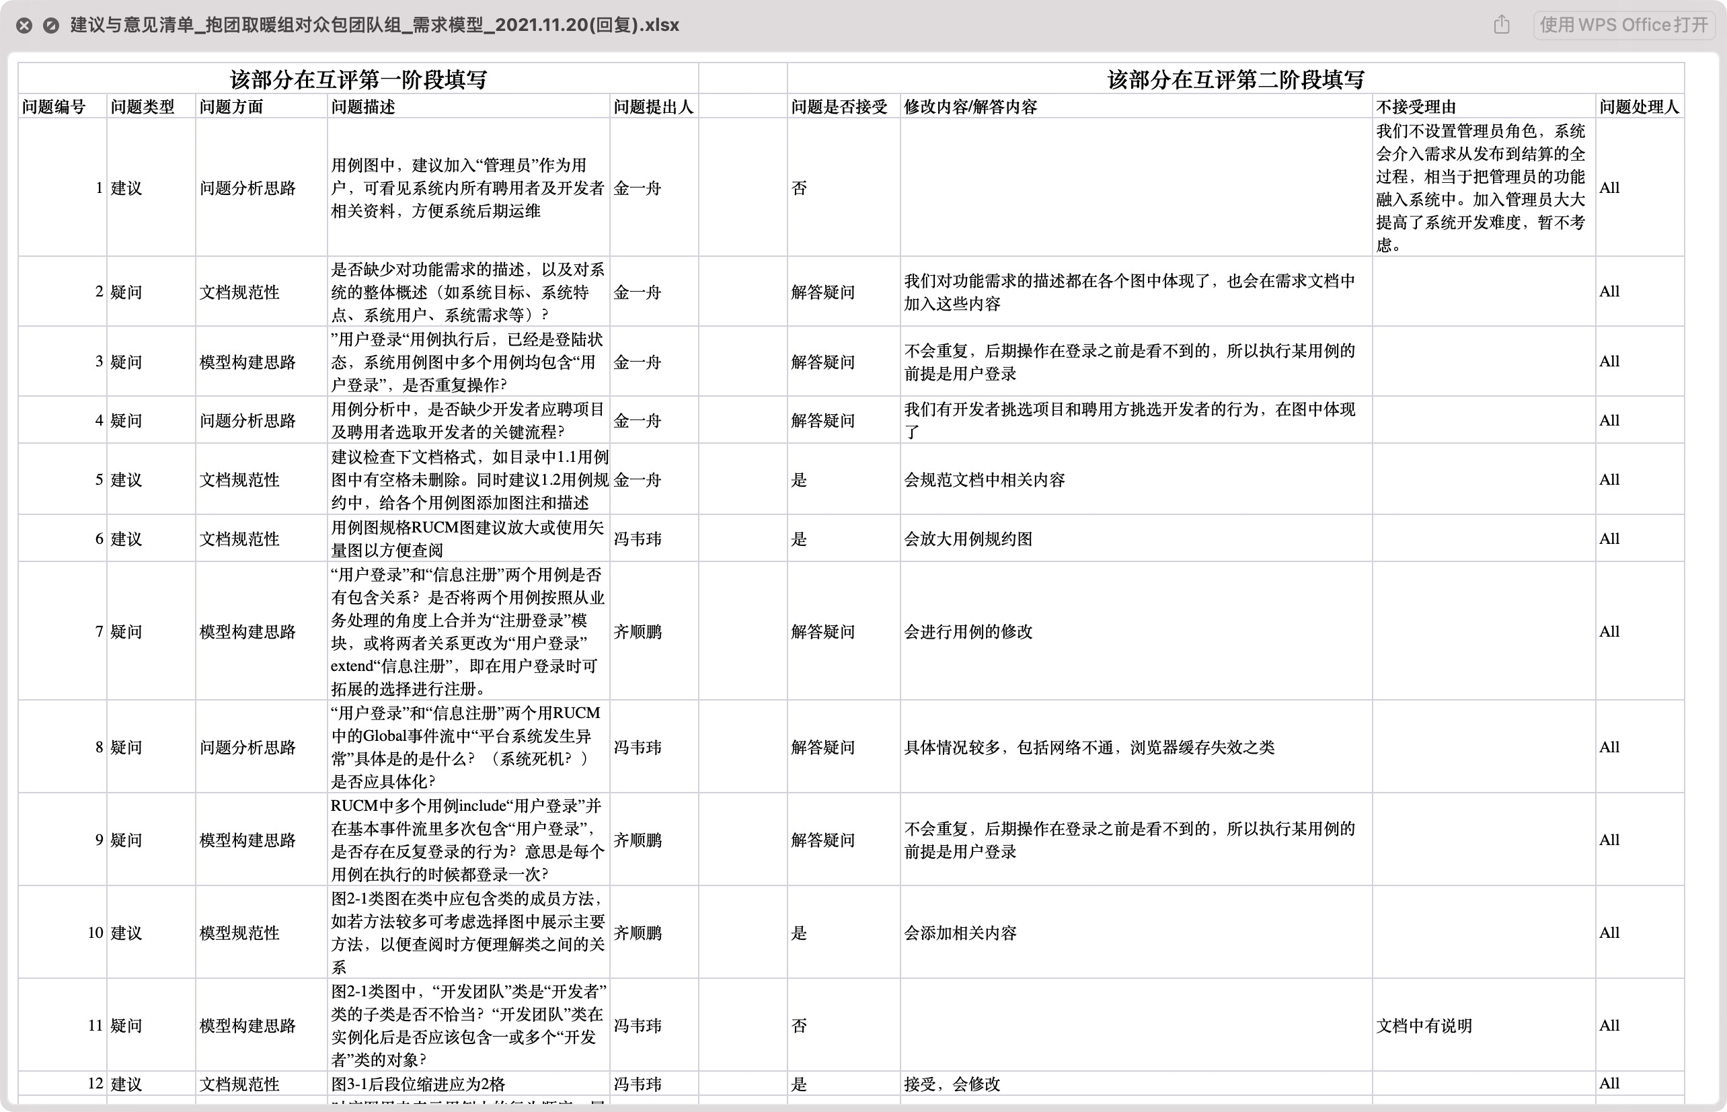The width and height of the screenshot is (1727, 1112).
Task: Click the file name title text
Action: click(x=374, y=26)
